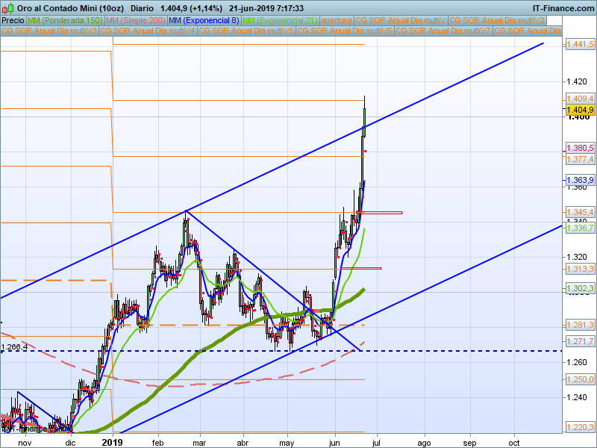Select the CG SOR Anual Dia multiV7 tab
The image size is (597, 448).
point(443,31)
